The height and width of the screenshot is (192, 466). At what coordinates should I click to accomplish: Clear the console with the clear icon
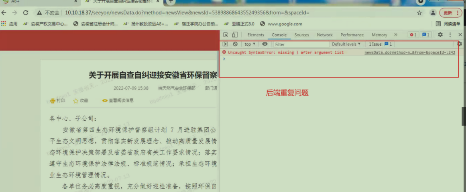point(235,44)
